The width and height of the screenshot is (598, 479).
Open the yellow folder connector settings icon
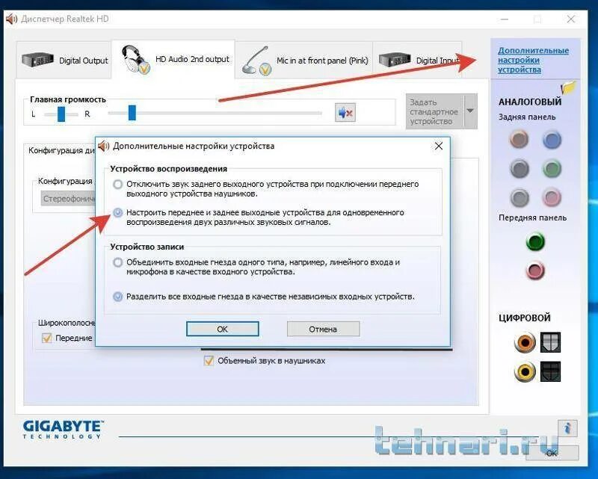(568, 87)
